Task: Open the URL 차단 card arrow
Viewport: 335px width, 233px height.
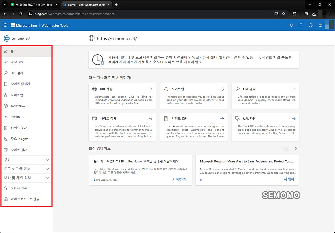Action: tap(294, 119)
